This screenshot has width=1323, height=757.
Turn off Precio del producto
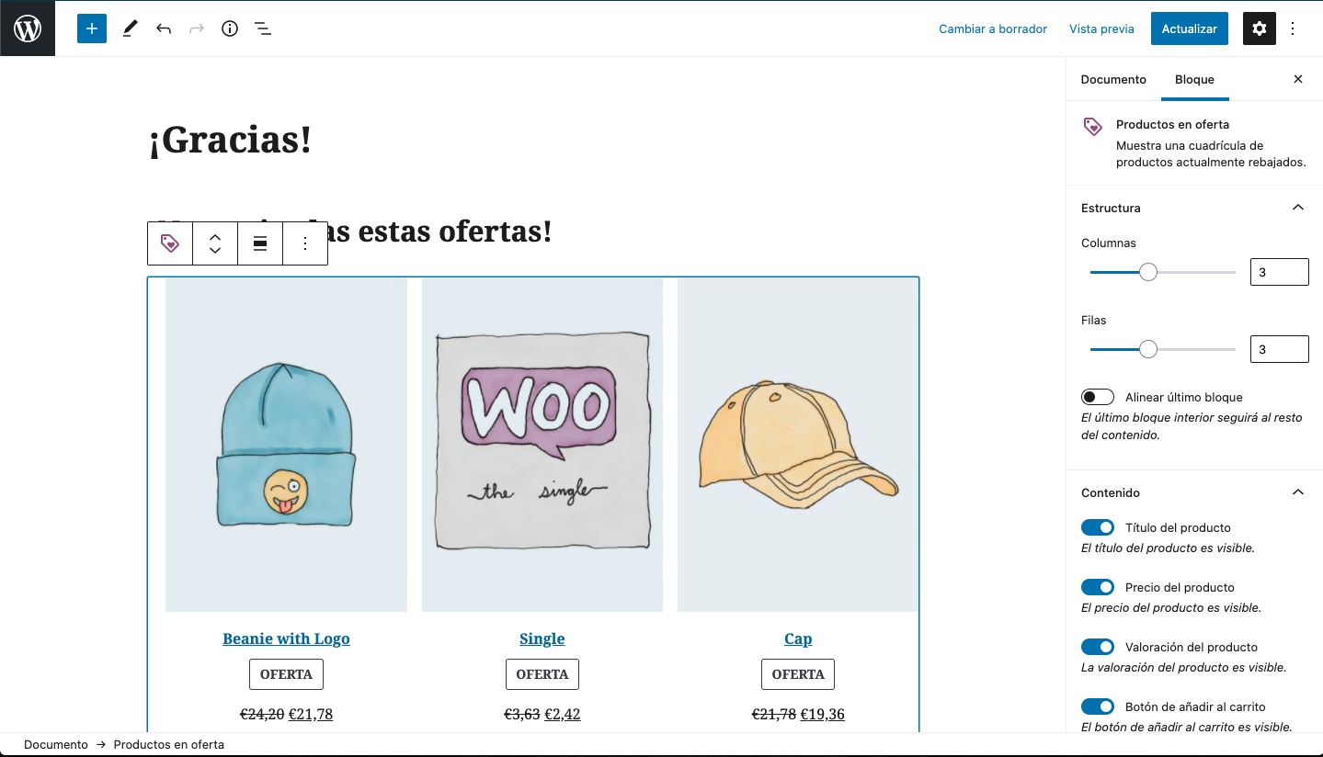point(1098,587)
